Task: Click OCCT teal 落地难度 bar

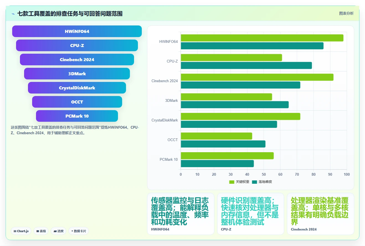Action: (x=223, y=144)
